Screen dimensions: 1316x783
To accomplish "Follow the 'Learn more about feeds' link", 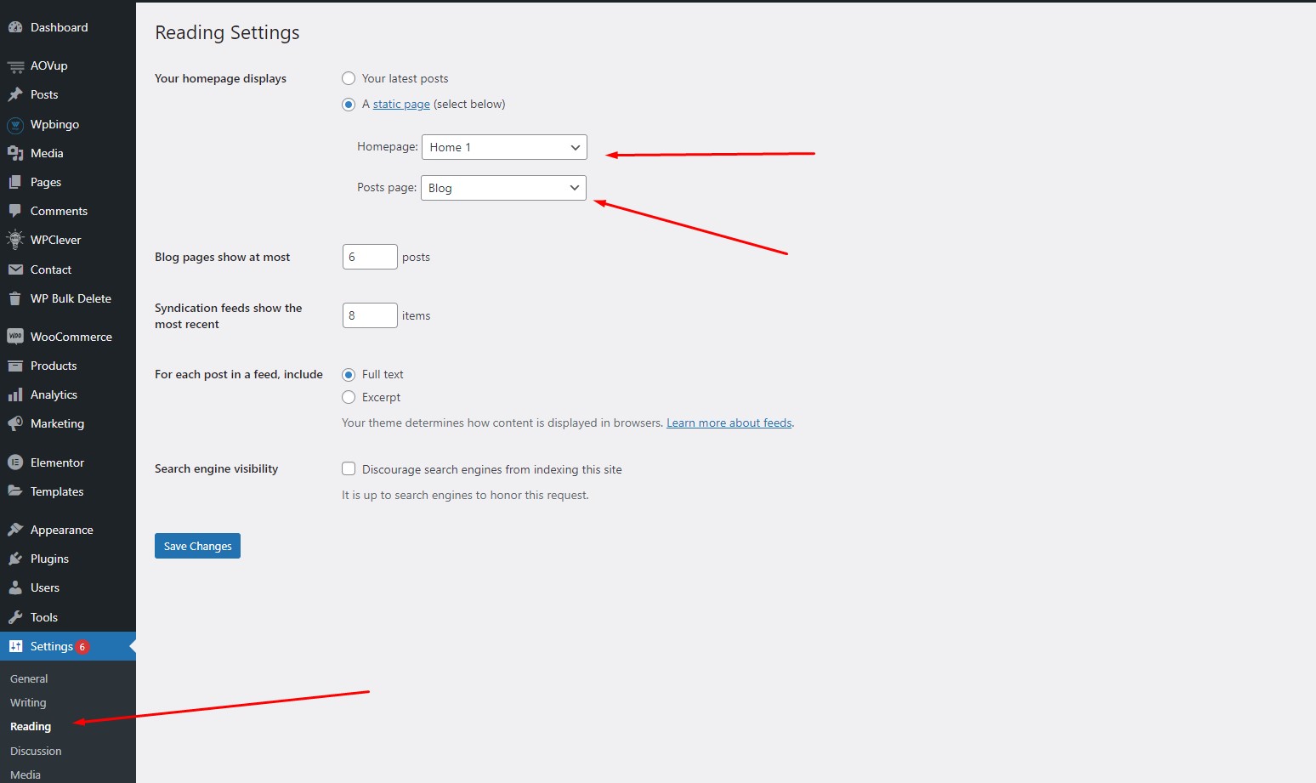I will coord(729,423).
